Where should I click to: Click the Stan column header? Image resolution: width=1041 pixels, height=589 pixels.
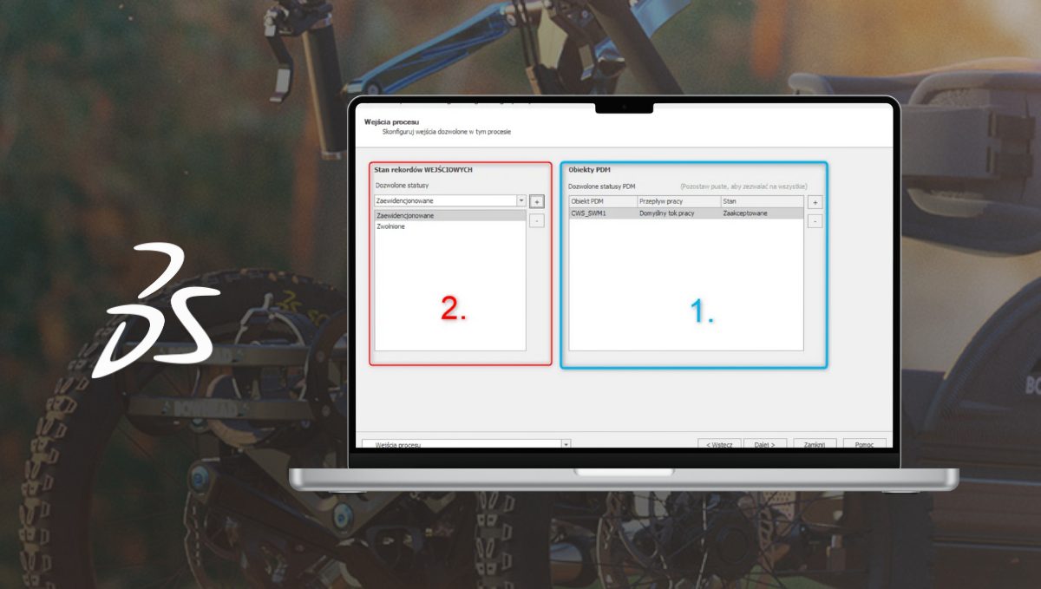click(762, 201)
